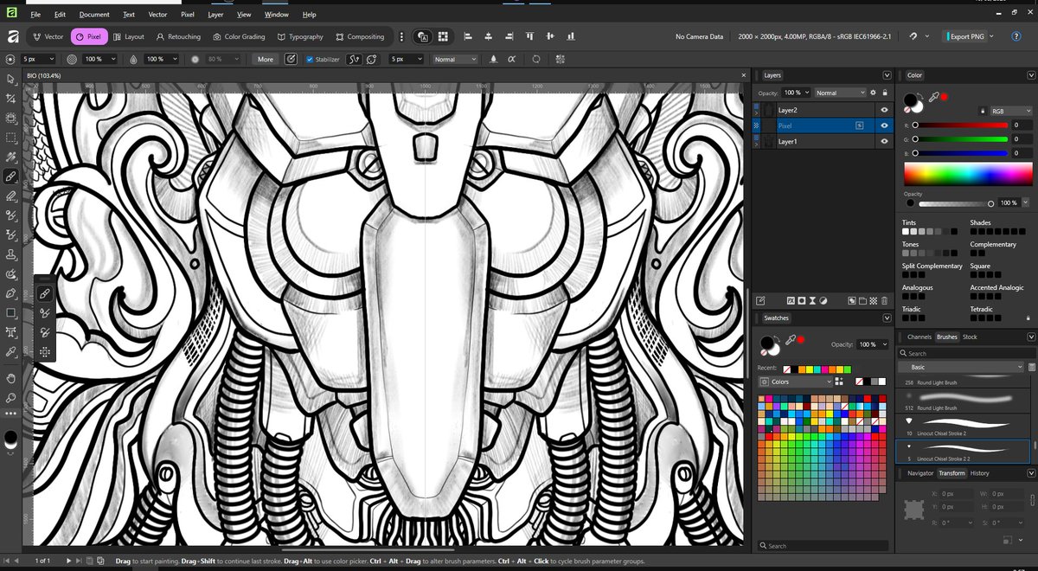
Task: Toggle the Stabilizer checkbox
Action: pos(310,60)
